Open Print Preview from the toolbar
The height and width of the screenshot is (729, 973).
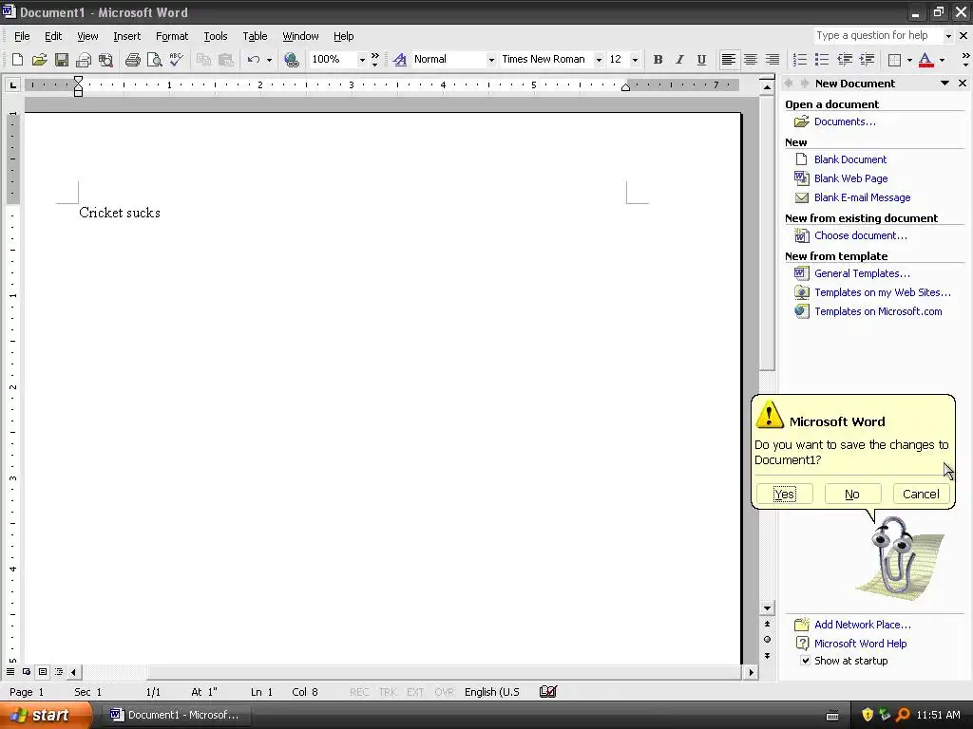[154, 60]
